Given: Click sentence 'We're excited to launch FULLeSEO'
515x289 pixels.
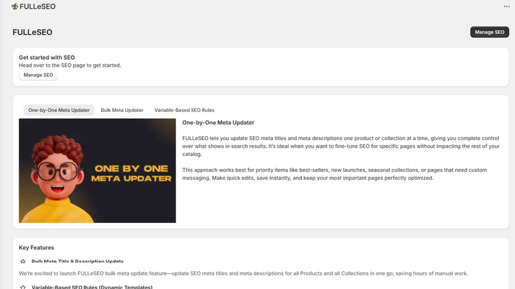Looking at the screenshot, I should click(x=243, y=274).
